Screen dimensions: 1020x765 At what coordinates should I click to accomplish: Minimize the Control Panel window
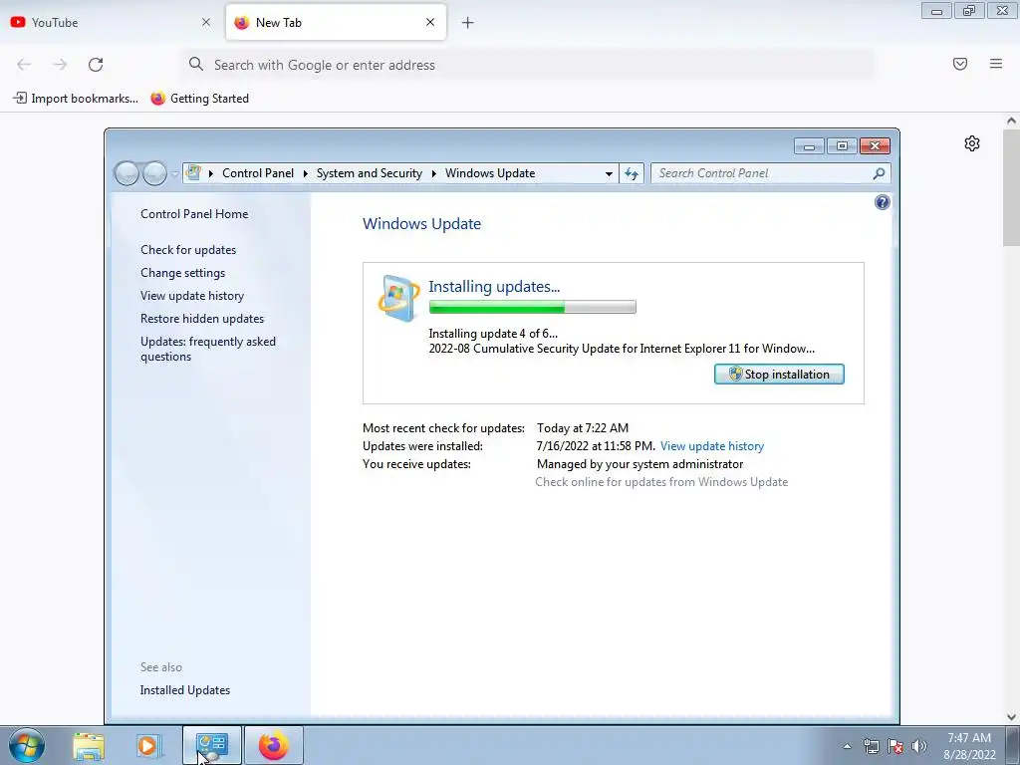(809, 146)
